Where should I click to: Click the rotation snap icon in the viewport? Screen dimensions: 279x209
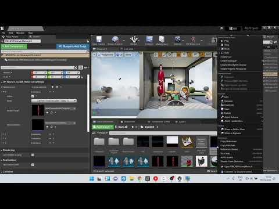(x=190, y=55)
